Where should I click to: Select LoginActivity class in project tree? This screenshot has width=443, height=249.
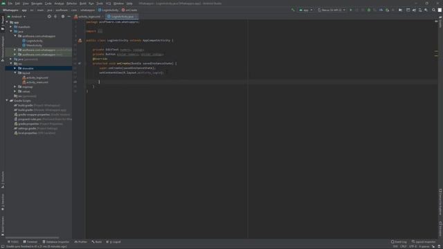[x=33, y=41]
